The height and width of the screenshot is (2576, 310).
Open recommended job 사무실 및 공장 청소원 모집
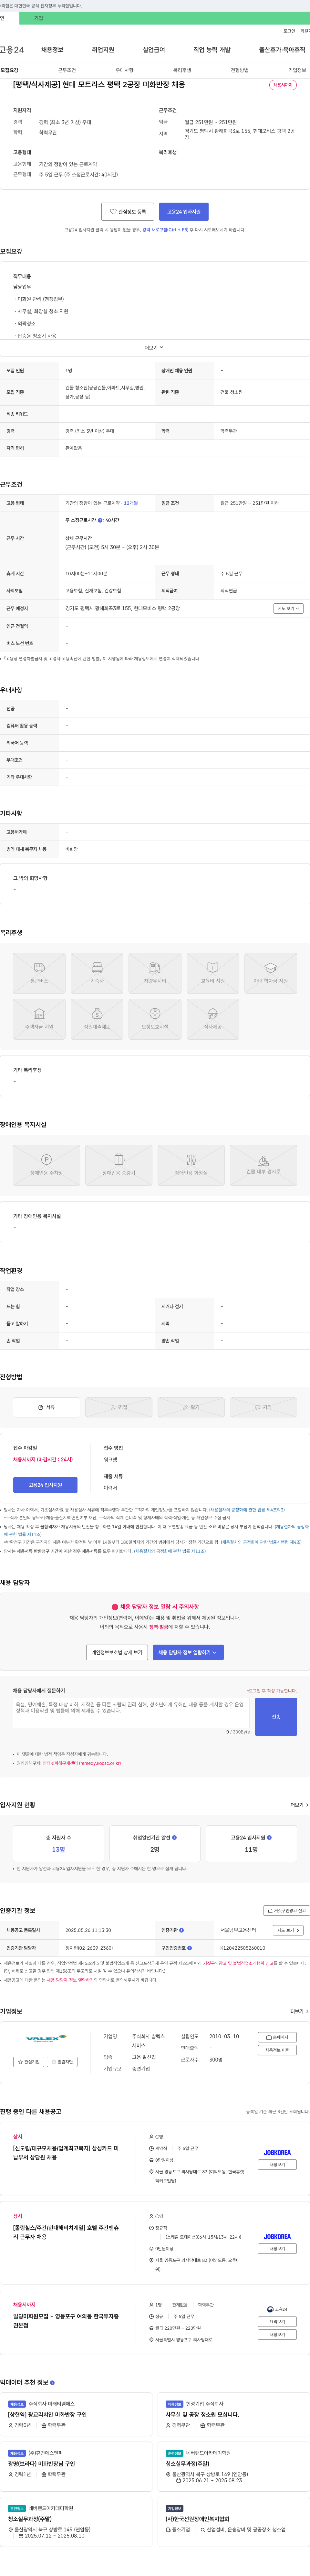pos(202,2414)
